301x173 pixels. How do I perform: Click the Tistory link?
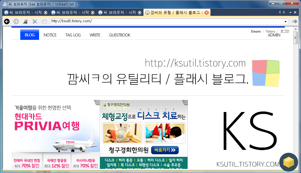pyautogui.click(x=270, y=31)
